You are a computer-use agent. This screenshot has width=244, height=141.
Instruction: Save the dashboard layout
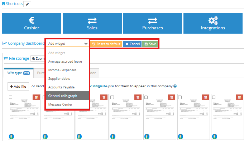pos(150,44)
